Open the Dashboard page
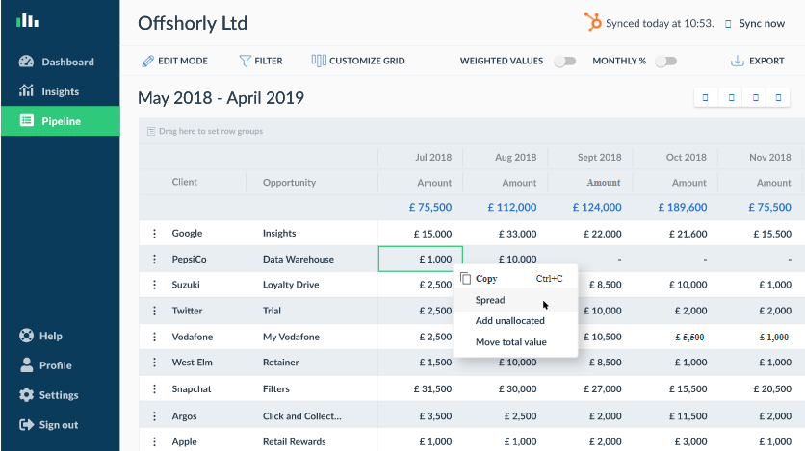Screen dimensions: 805x451 60,62
